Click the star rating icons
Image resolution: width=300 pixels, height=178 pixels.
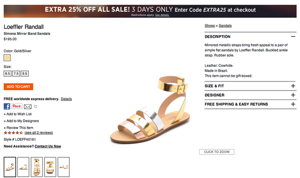click(x=13, y=133)
